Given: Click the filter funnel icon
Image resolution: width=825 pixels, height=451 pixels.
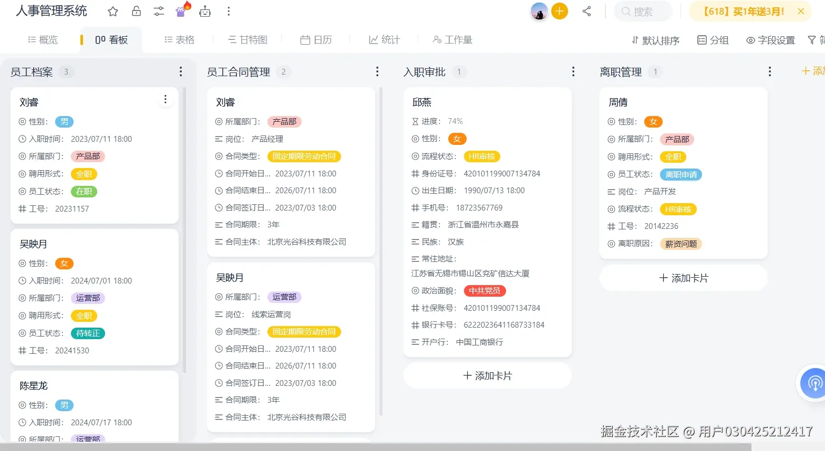Looking at the screenshot, I should point(812,40).
